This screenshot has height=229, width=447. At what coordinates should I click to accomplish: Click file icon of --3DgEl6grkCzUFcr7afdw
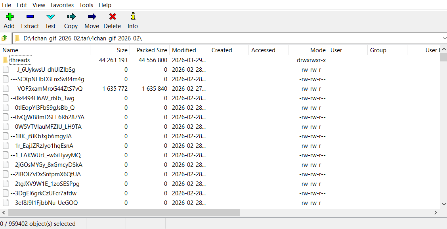tap(6, 193)
